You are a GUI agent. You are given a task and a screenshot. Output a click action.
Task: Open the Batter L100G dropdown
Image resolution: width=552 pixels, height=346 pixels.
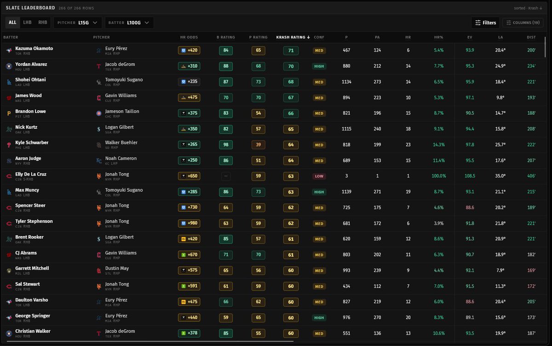pos(129,23)
